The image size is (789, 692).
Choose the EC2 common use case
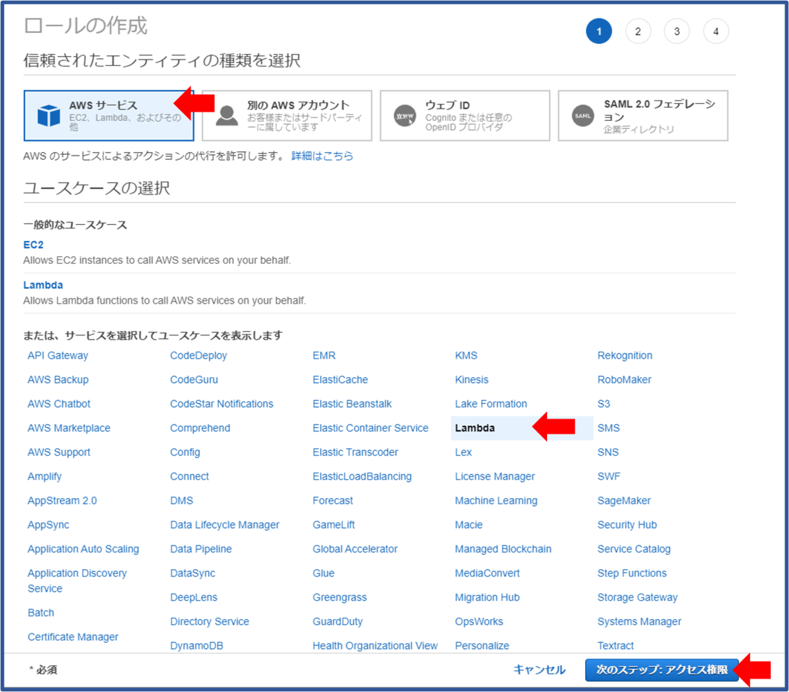pyautogui.click(x=34, y=244)
